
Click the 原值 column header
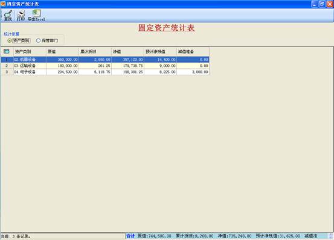point(62,51)
